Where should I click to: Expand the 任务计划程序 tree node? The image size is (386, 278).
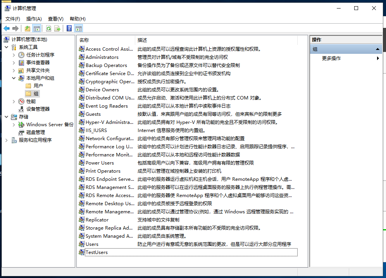click(14, 55)
